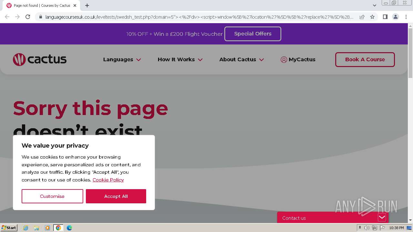The height and width of the screenshot is (232, 413).
Task: Click 'We value your privacy' heading
Action: 55,146
